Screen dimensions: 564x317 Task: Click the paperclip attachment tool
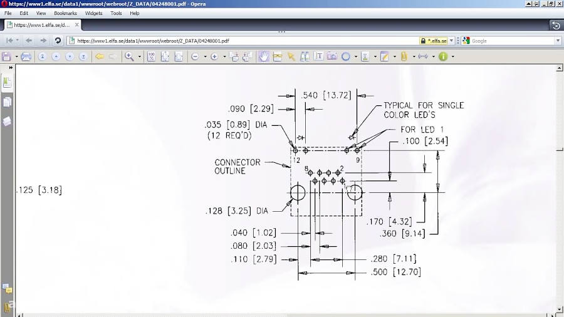pos(404,56)
